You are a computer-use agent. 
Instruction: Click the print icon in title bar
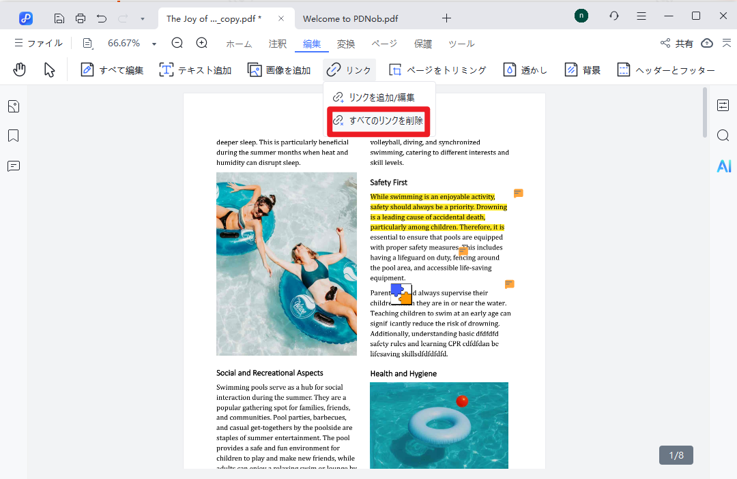coord(81,18)
